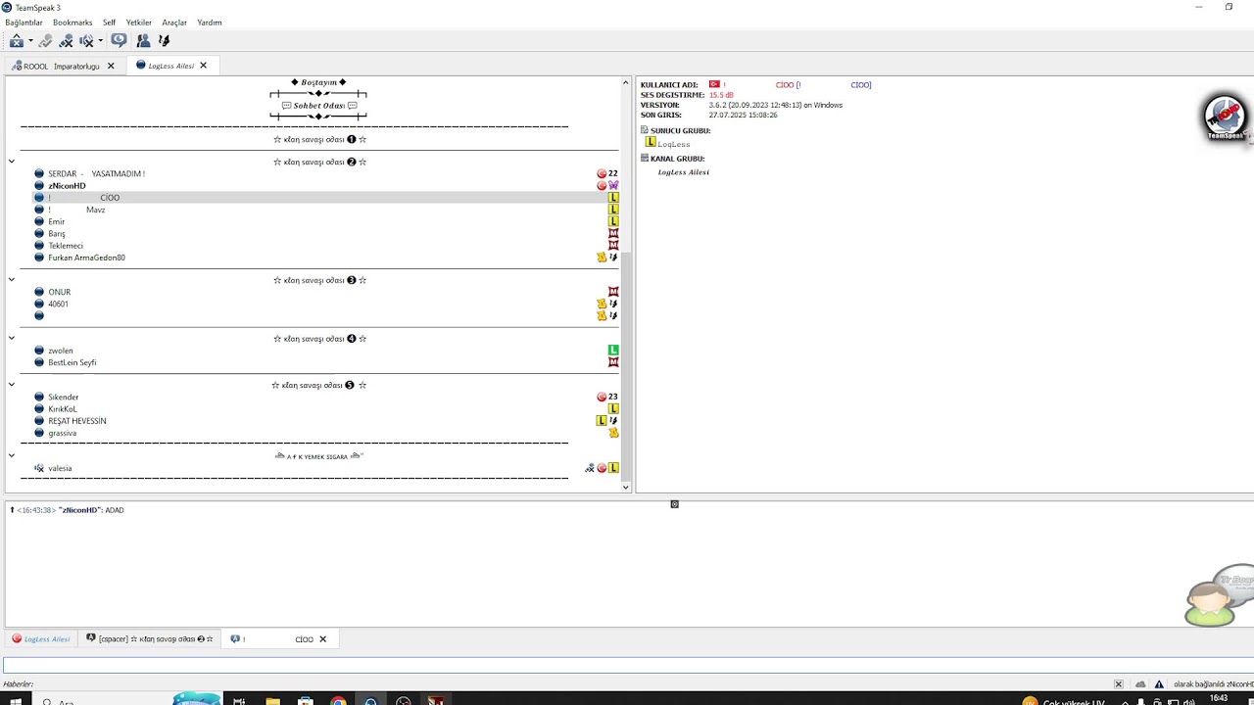Collapse the AFK YEMEK SIGARA channel
Image resolution: width=1254 pixels, height=705 pixels.
[x=12, y=455]
